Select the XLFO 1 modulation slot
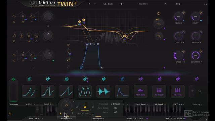This screenshot has width=215, height=121. point(29,91)
